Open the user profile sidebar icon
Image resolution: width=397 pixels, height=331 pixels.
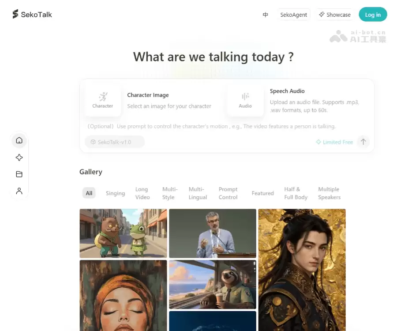point(19,191)
